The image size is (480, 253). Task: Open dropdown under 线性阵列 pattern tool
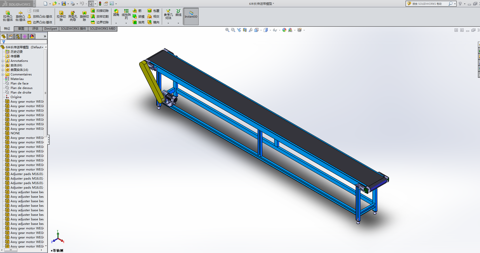point(126,23)
